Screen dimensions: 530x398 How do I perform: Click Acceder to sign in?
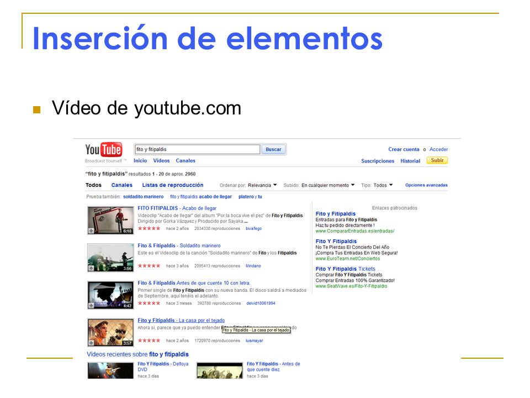[x=439, y=149]
